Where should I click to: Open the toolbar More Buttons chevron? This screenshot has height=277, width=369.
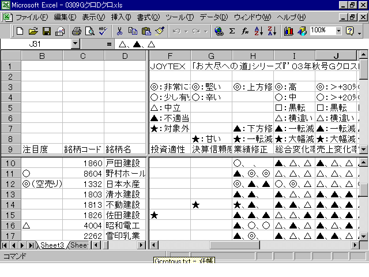point(359,33)
